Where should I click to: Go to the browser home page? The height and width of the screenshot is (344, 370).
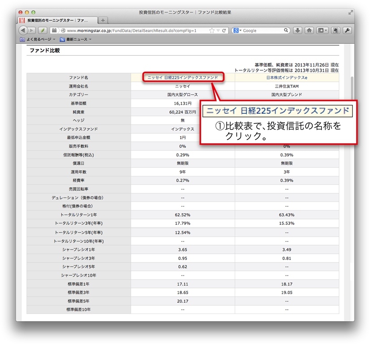[309, 30]
